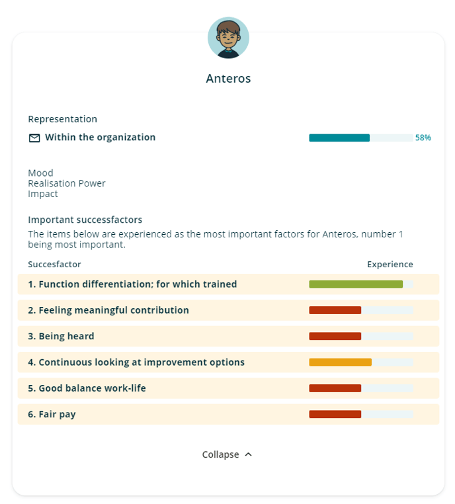Select the Function differentiation successfactor row
Image resolution: width=455 pixels, height=504 pixels.
pyautogui.click(x=228, y=284)
